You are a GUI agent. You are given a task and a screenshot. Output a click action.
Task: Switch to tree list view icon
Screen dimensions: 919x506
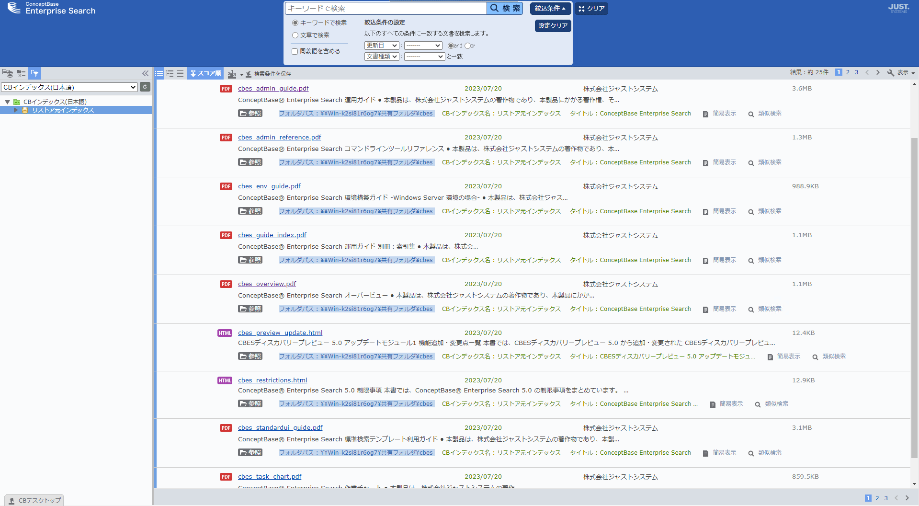[x=170, y=73]
